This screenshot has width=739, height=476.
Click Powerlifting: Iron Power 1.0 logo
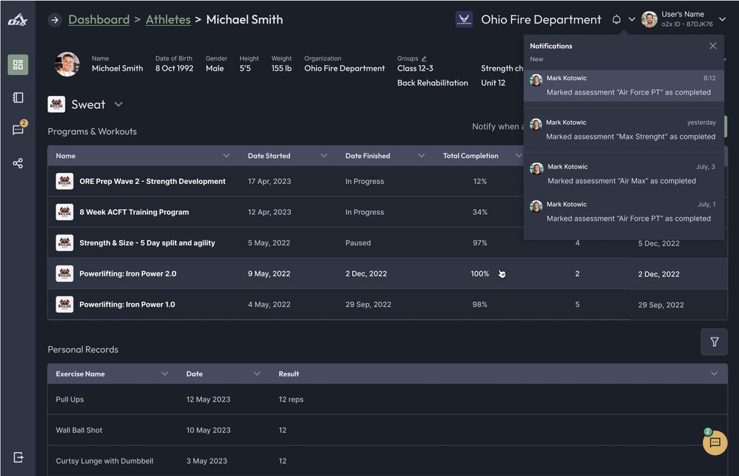click(64, 304)
